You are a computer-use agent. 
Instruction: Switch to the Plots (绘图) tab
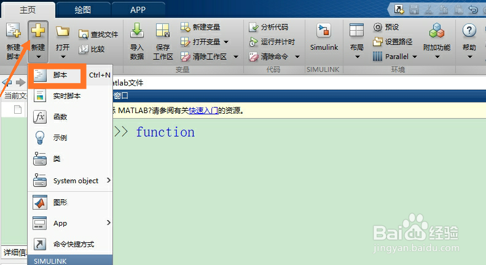(83, 10)
